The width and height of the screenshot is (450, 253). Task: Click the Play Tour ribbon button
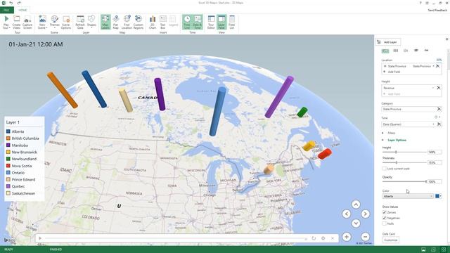pyautogui.click(x=6, y=22)
